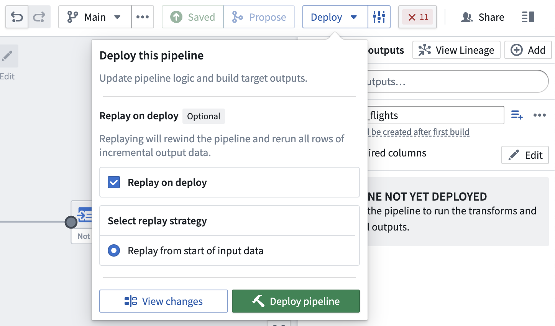555x326 pixels.
Task: Click the 'Deploy this pipeline' title
Action: pyautogui.click(x=151, y=56)
